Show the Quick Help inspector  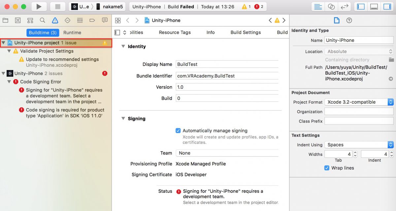tap(349, 20)
